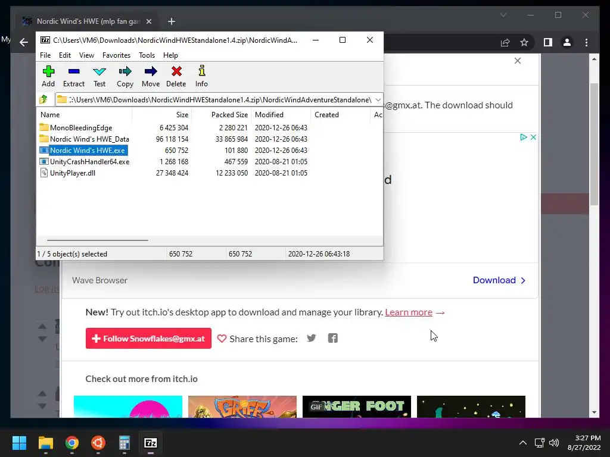This screenshot has width=610, height=457.
Task: Open a new Chrome tab
Action: point(171,21)
